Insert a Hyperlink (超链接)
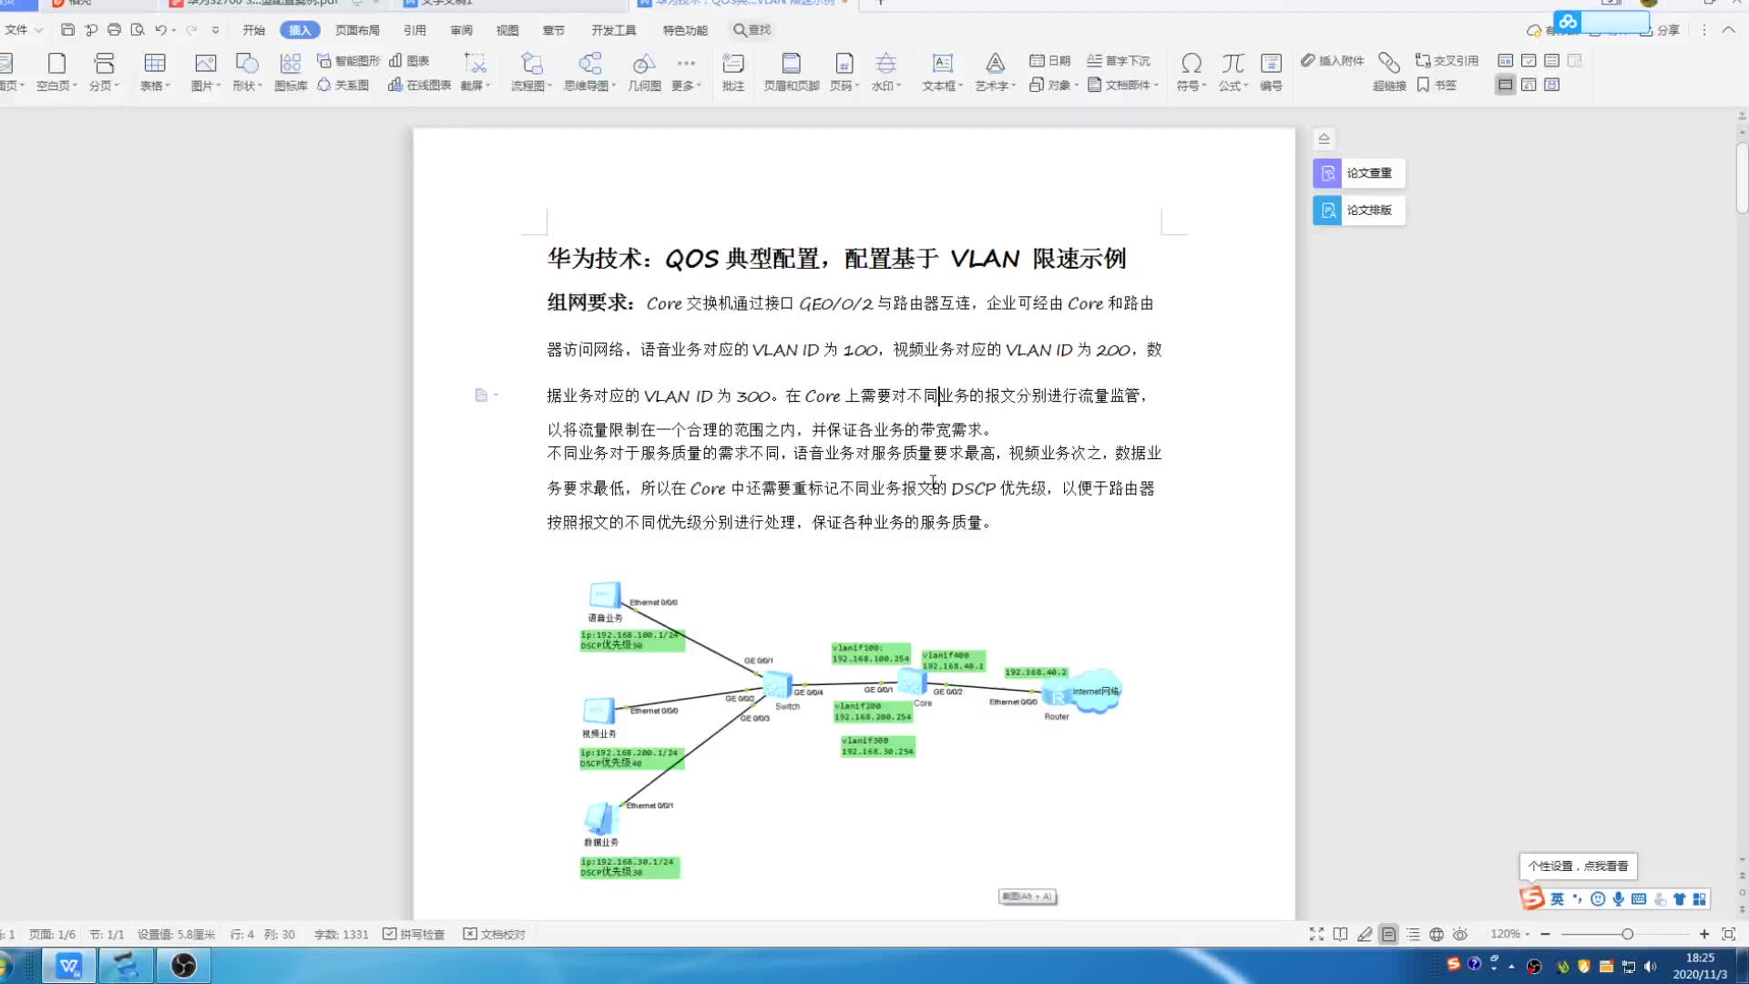The width and height of the screenshot is (1749, 984). (x=1389, y=72)
